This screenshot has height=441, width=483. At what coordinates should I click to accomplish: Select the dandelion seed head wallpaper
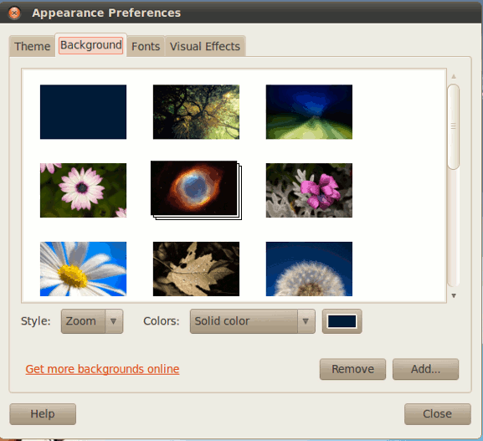coord(309,269)
